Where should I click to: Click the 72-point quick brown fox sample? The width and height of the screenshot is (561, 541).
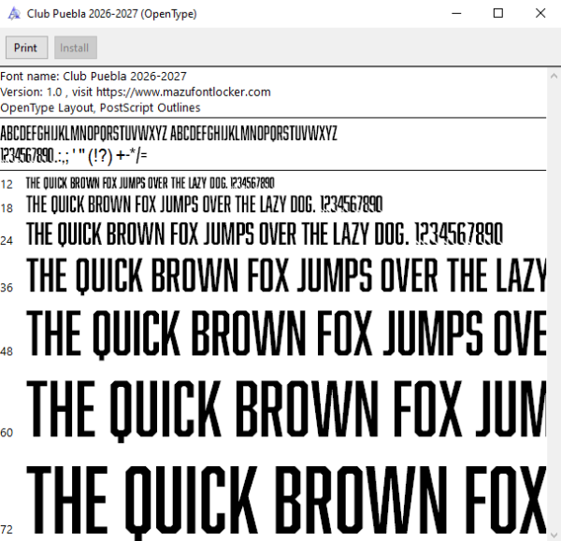286,503
